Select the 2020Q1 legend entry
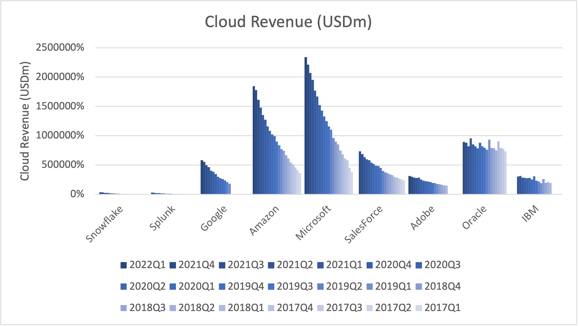The width and height of the screenshot is (579, 326). [x=192, y=286]
